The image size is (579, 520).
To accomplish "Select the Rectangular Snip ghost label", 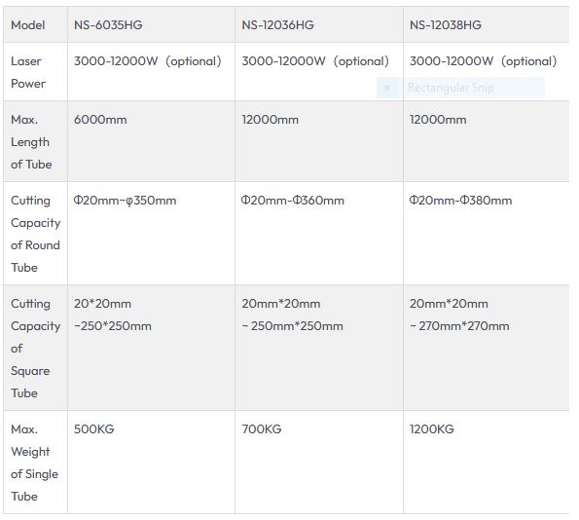I will 451,88.
